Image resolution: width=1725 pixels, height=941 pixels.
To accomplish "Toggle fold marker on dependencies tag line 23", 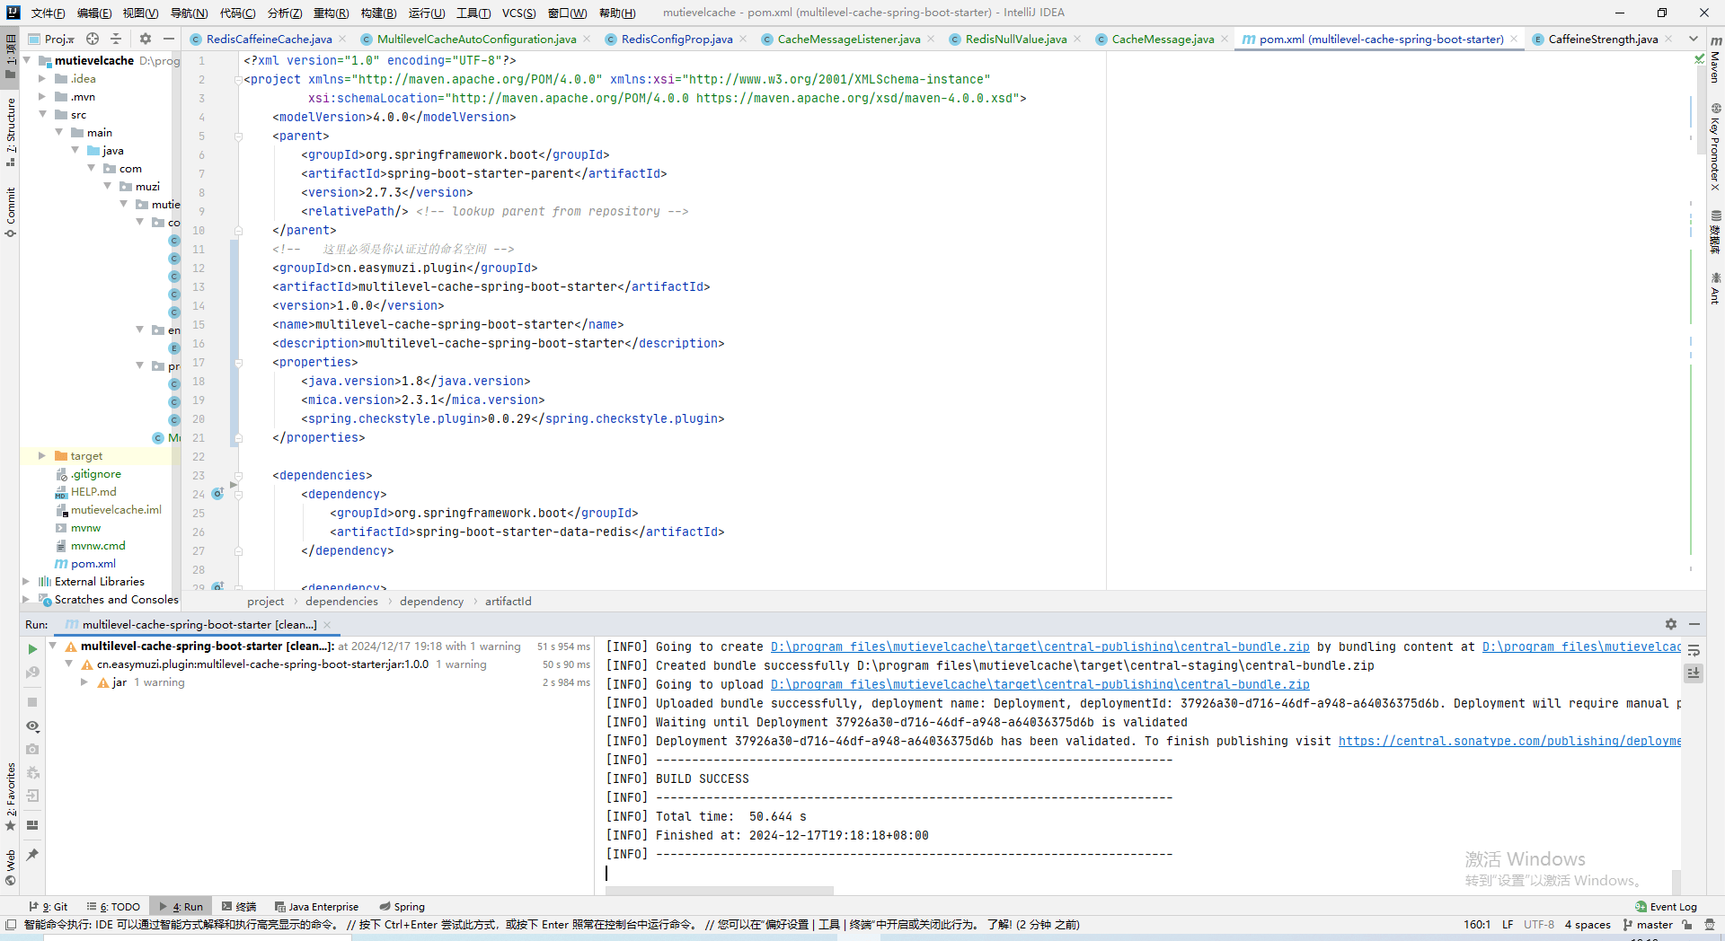I will coord(239,476).
